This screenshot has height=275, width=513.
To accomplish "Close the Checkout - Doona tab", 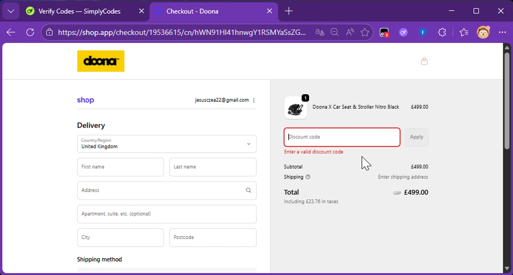I will (269, 11).
